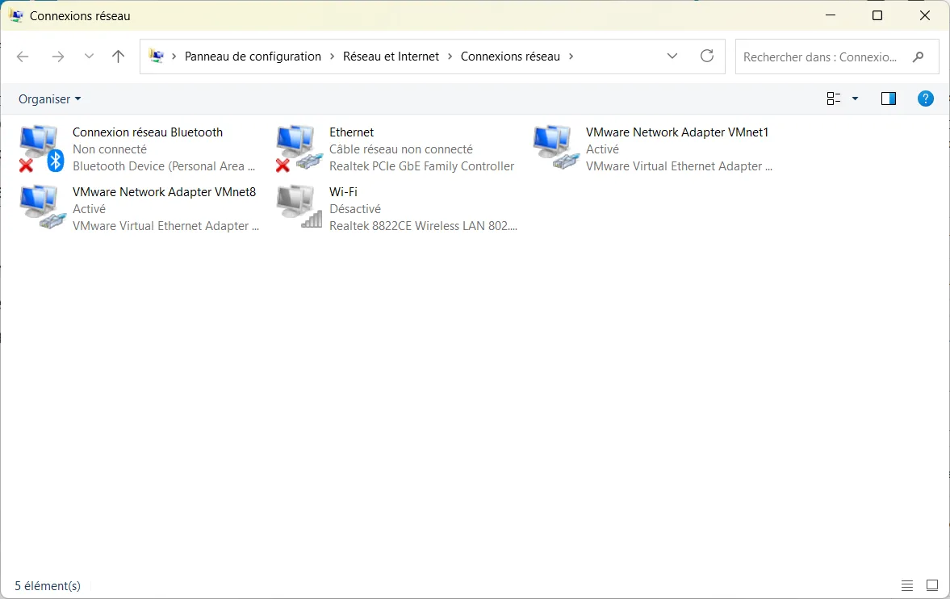The image size is (950, 599).
Task: Navigate to Réseau et Internet breadcrumb
Action: [391, 57]
